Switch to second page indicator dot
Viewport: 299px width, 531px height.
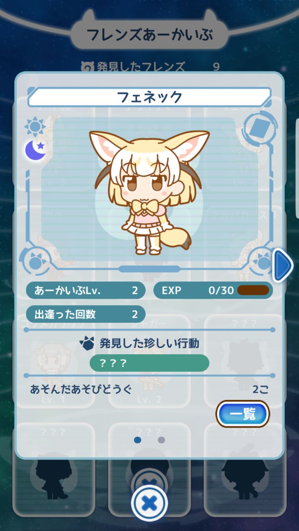[x=162, y=440]
